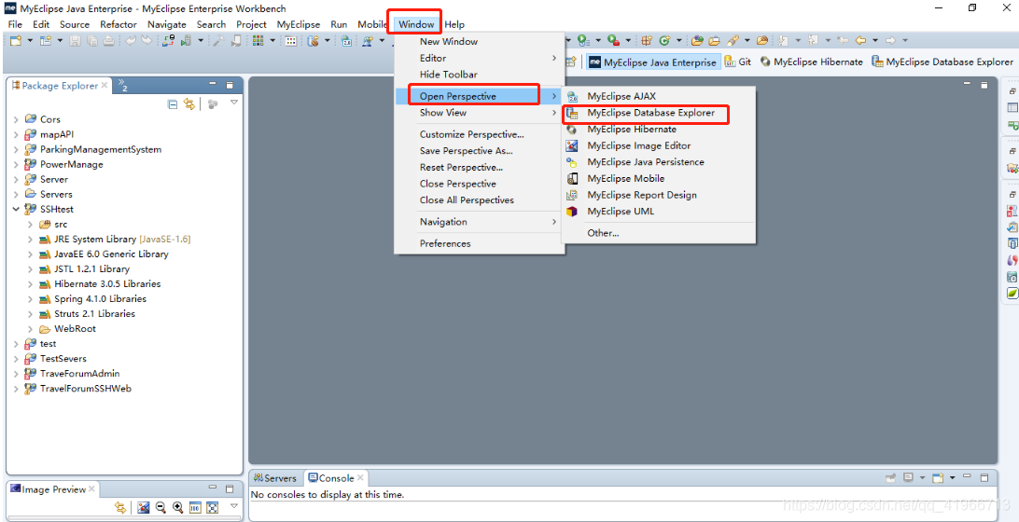Screen dimensions: 1019x522
Task: Click the Forward arrow toolbar icon
Action: pos(889,40)
